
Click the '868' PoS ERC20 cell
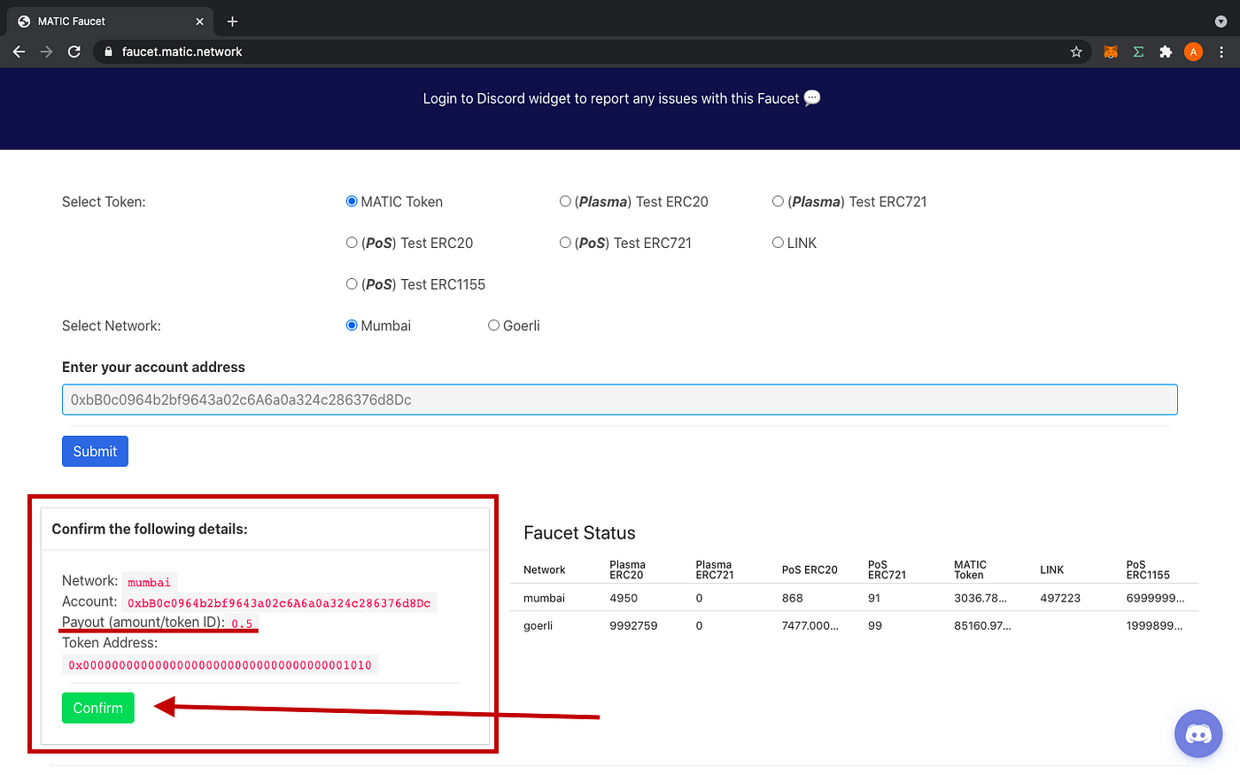(792, 598)
